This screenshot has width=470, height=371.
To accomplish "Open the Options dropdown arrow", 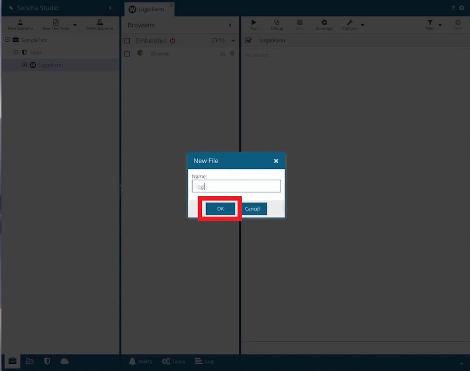I will tap(363, 25).
